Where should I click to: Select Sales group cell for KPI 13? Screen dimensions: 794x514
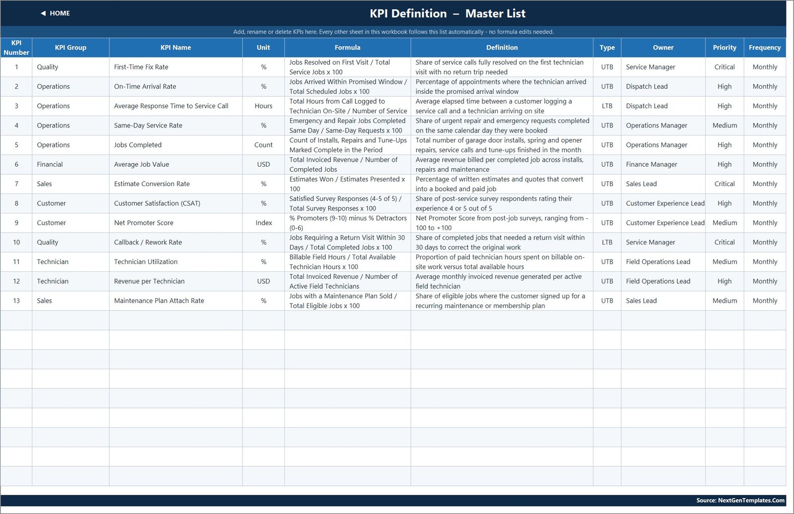70,301
